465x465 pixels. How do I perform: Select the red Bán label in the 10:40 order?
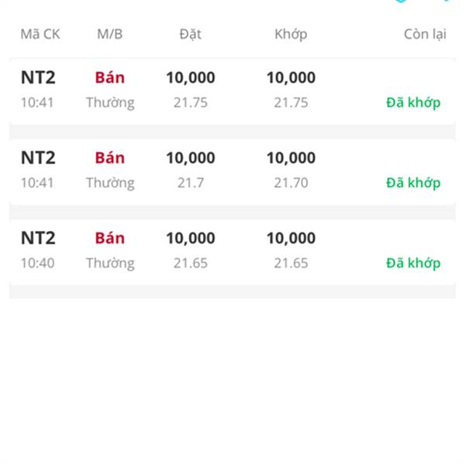pyautogui.click(x=110, y=238)
